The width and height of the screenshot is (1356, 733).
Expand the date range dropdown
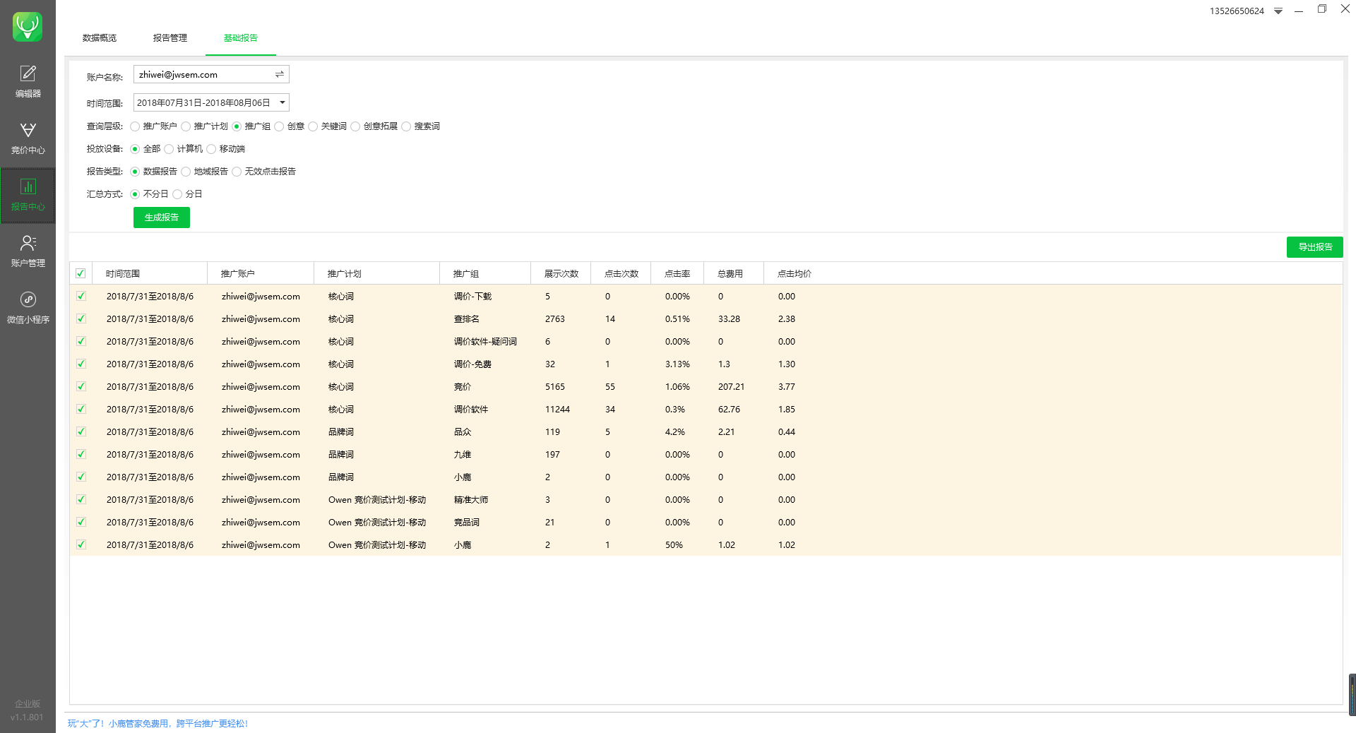(x=282, y=102)
